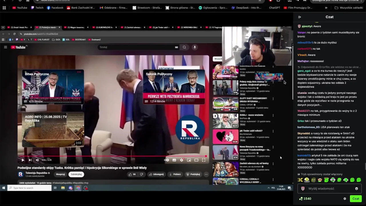Open the Republika subscribe watermark in video
This screenshot has height=206, width=366.
click(x=190, y=130)
